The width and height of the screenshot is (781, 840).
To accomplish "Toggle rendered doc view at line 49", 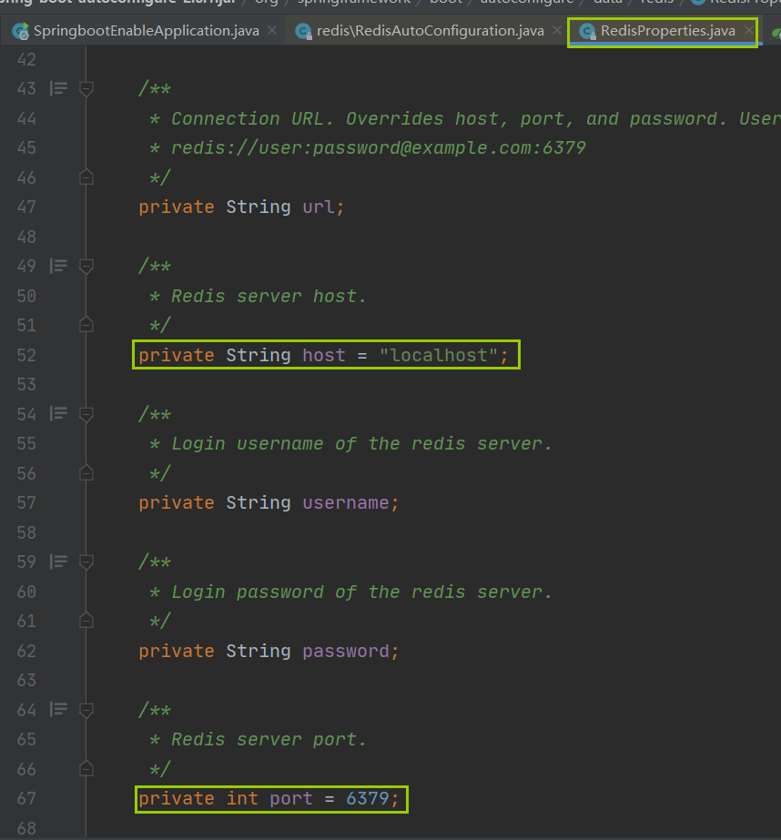I will [x=58, y=266].
